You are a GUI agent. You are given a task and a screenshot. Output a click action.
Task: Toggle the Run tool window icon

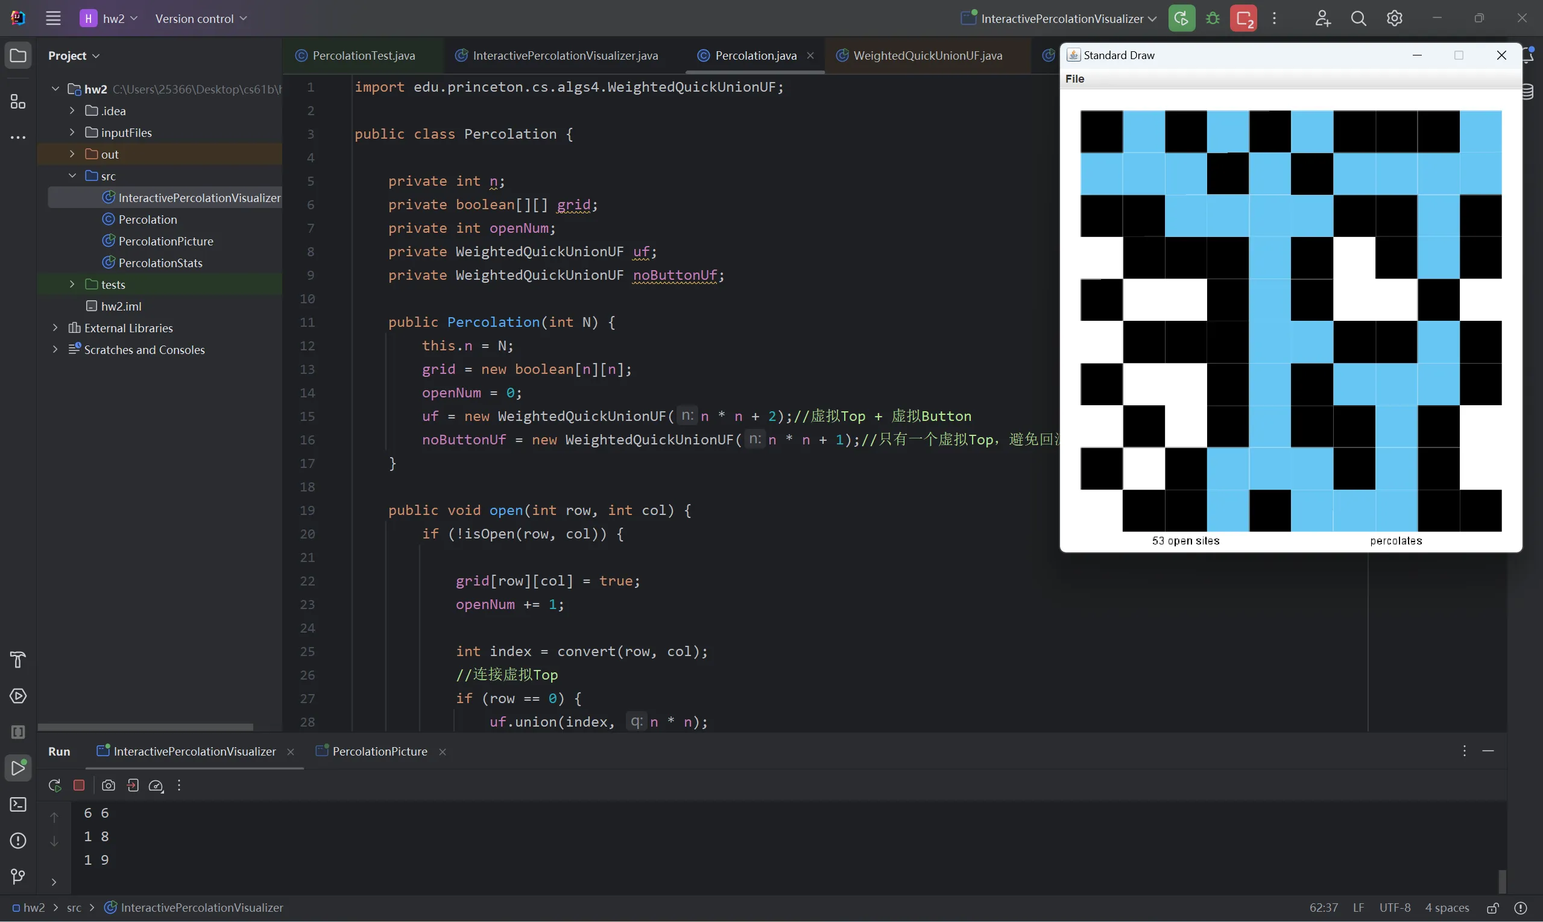(18, 768)
